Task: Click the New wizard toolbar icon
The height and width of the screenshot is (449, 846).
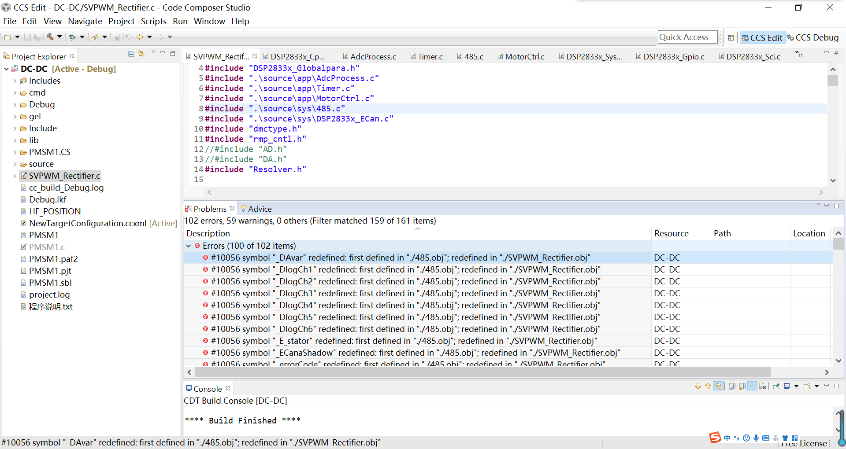Action: point(7,37)
